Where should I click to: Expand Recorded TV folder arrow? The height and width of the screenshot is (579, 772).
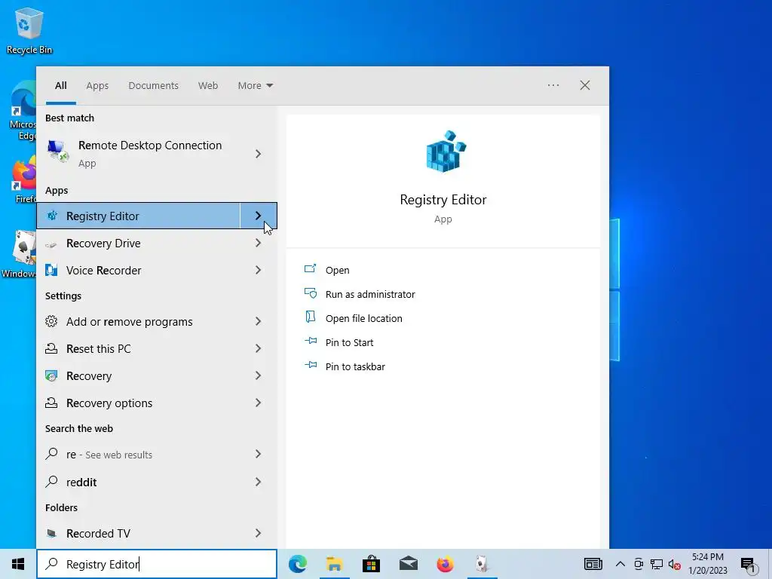[258, 533]
